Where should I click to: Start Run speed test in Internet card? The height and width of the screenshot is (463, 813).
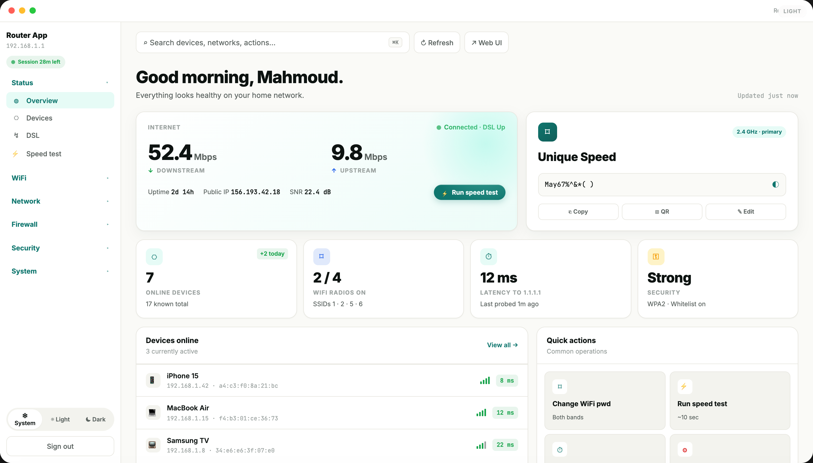(x=469, y=192)
